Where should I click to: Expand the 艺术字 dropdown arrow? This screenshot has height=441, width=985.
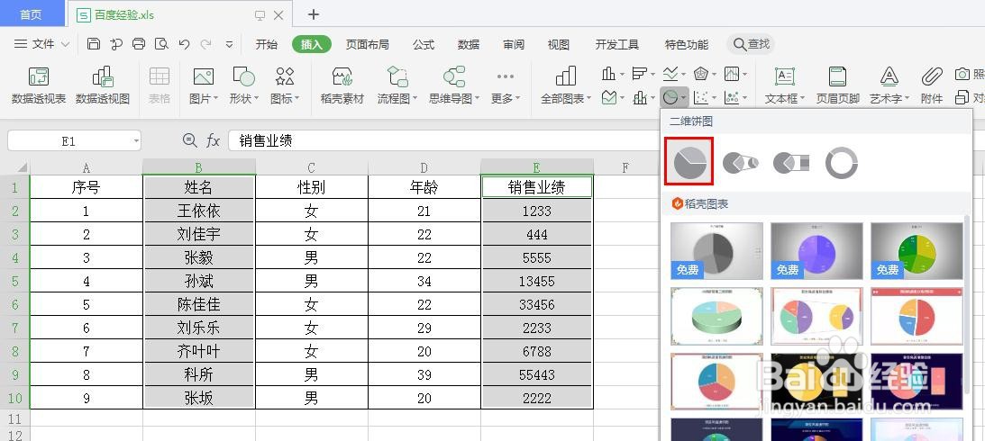(907, 98)
